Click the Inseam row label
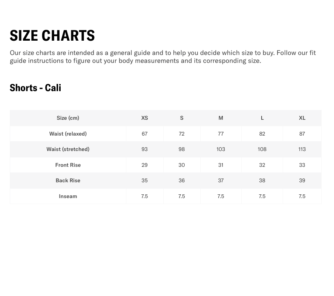This screenshot has height=296, width=334. [68, 196]
